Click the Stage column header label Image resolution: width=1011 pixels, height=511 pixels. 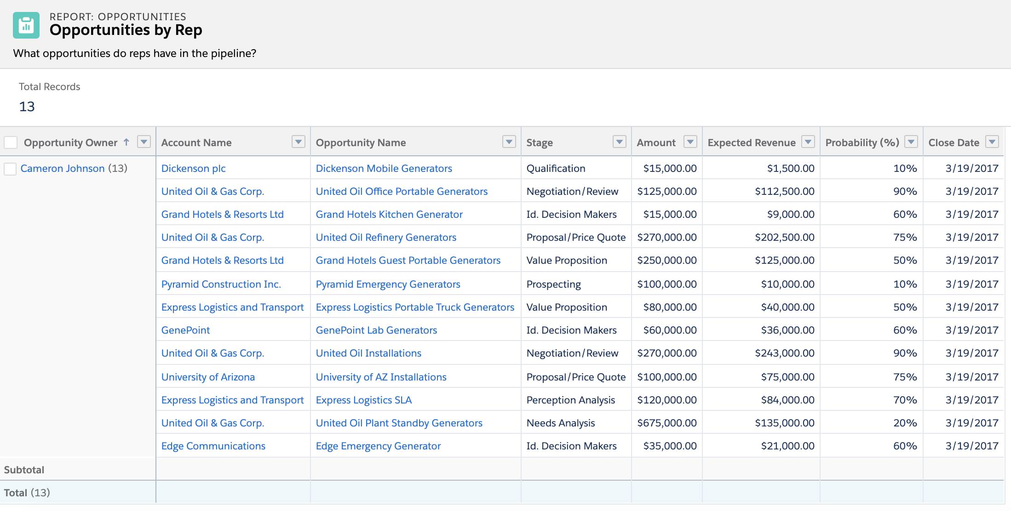pyautogui.click(x=540, y=142)
